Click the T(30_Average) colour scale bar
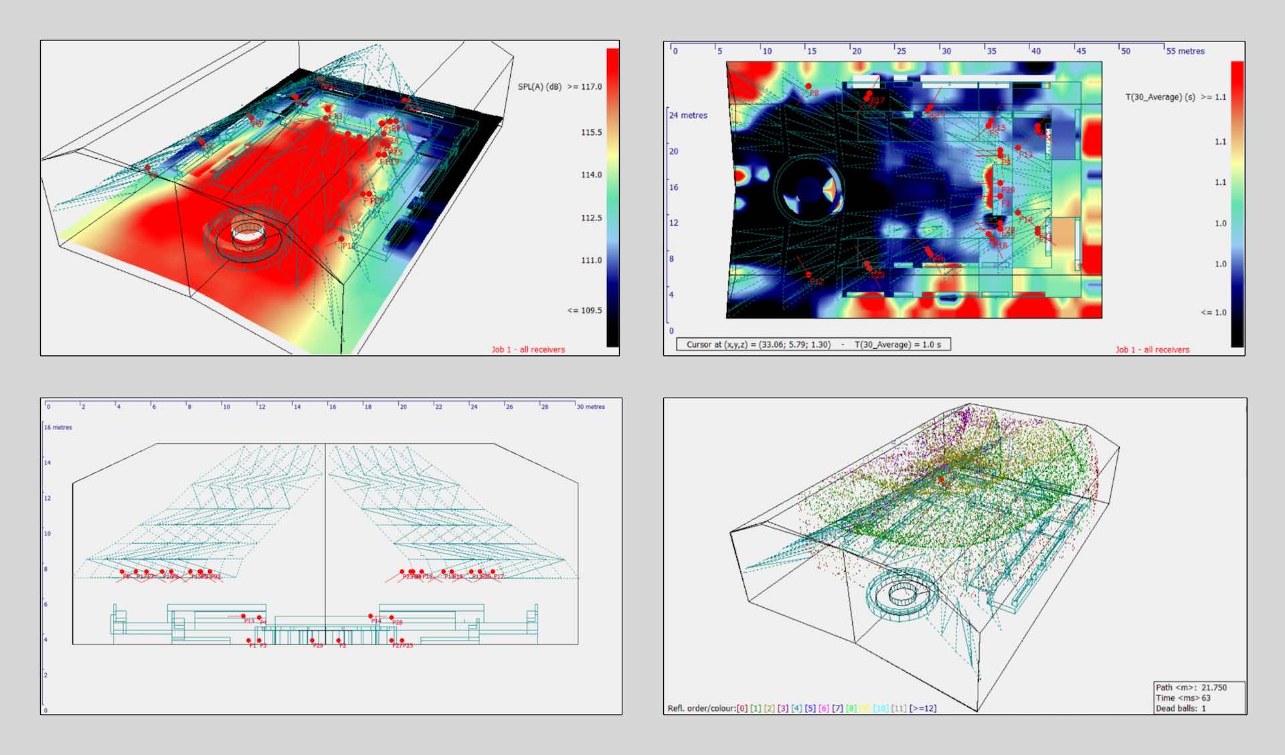 (x=1237, y=203)
